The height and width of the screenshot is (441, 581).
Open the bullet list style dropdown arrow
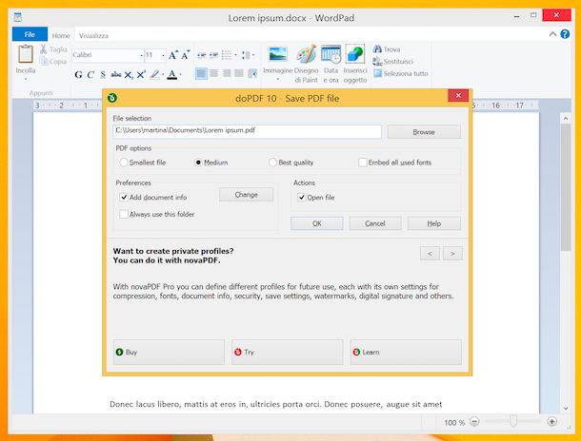click(x=235, y=55)
